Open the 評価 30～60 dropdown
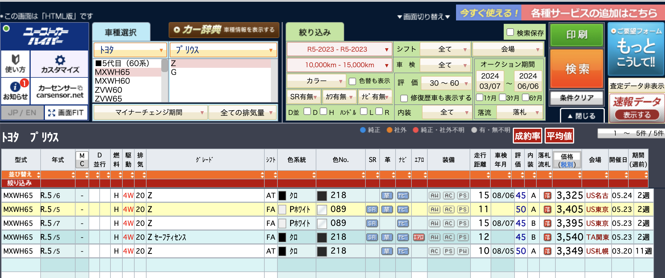Image resolution: width=665 pixels, height=278 pixels. point(446,83)
